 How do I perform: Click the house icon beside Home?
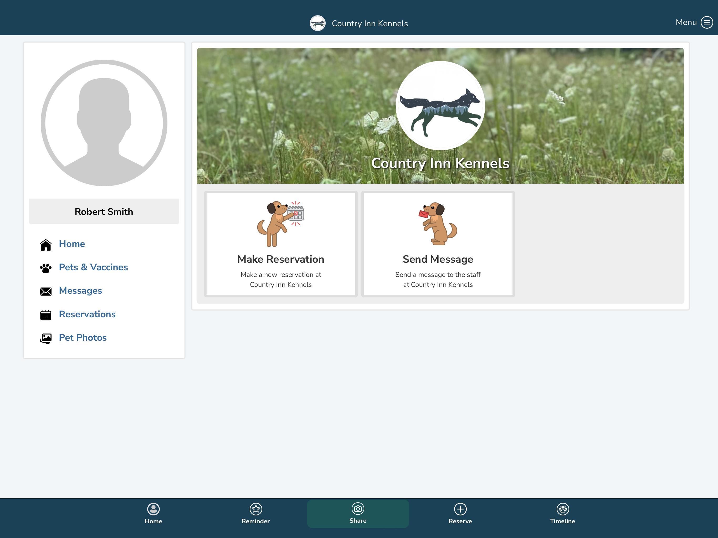tap(46, 245)
